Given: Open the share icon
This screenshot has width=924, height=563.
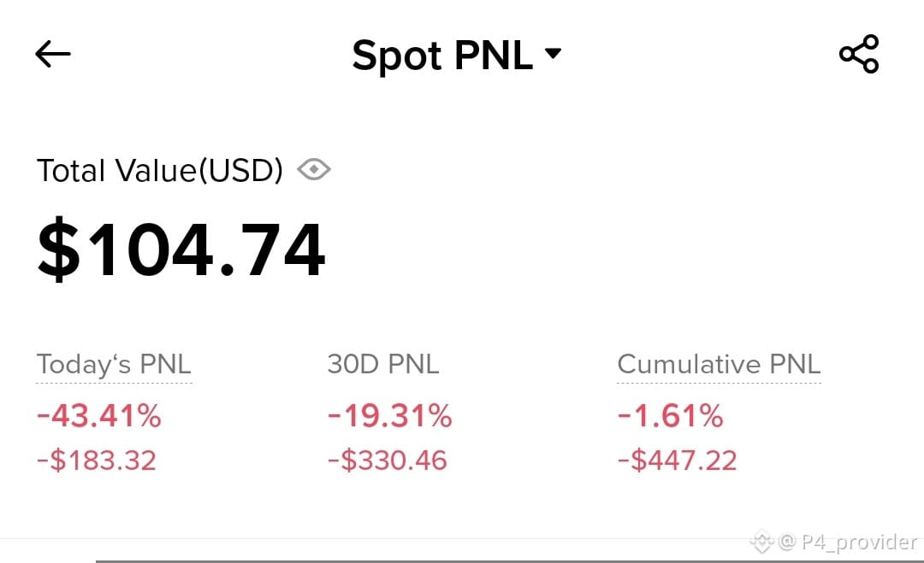Looking at the screenshot, I should pos(859,54).
